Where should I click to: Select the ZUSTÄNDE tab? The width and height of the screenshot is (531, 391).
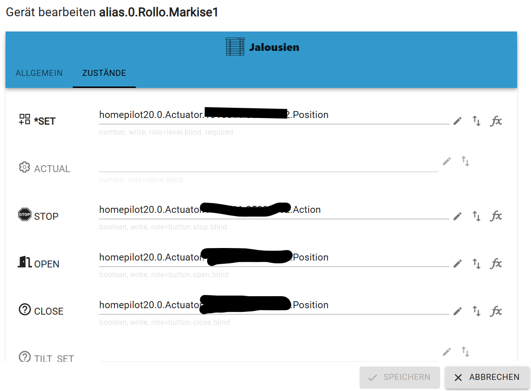coord(104,73)
